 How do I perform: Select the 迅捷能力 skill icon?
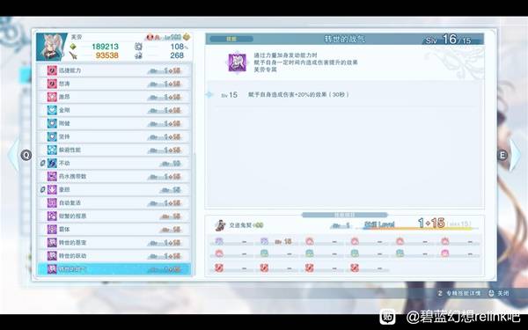click(x=52, y=70)
